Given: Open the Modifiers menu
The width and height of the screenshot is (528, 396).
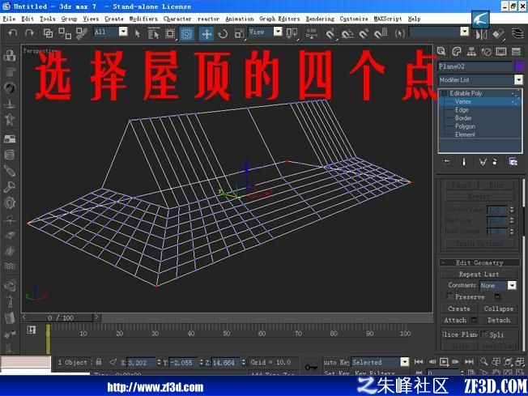Looking at the screenshot, I should [x=143, y=19].
